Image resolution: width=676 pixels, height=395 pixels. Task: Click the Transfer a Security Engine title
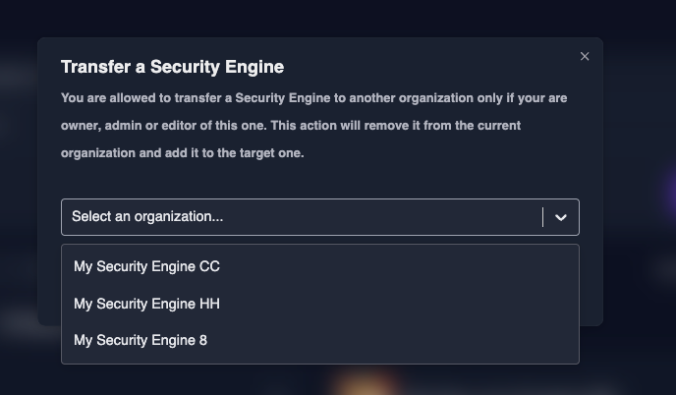pos(172,67)
